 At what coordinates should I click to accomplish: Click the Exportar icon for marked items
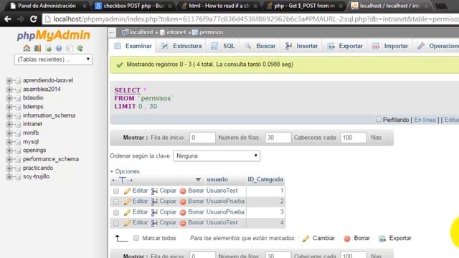tap(382, 239)
